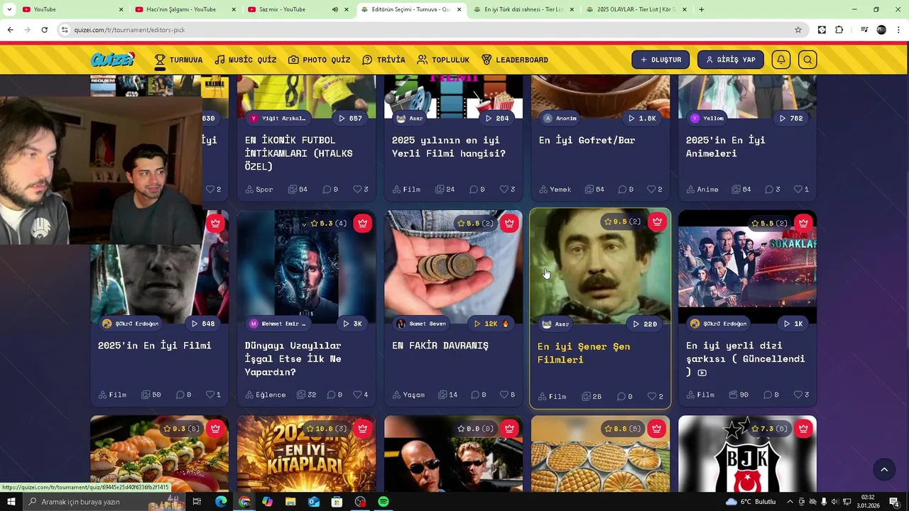Click Eğlence category tag
This screenshot has width=909, height=511.
pyautogui.click(x=266, y=395)
